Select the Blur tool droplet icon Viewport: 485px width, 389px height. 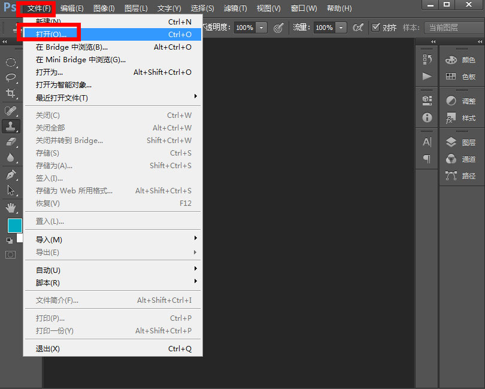click(11, 157)
